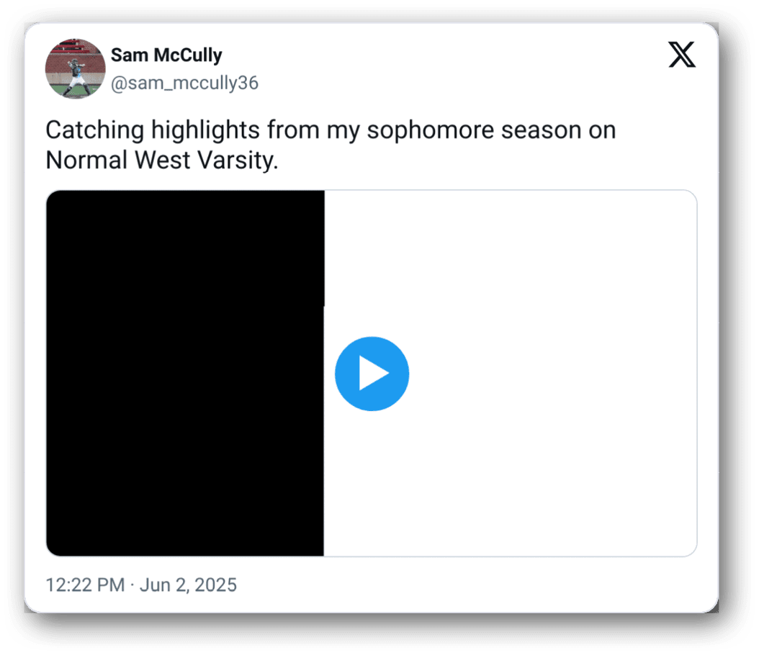Screen dimensions: 759x655
Task: Open Sam McCully's profile picture
Action: (76, 69)
